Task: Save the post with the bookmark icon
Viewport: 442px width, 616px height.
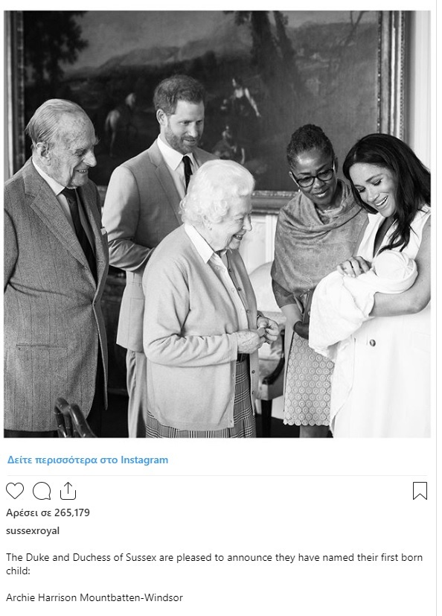Action: 420,491
